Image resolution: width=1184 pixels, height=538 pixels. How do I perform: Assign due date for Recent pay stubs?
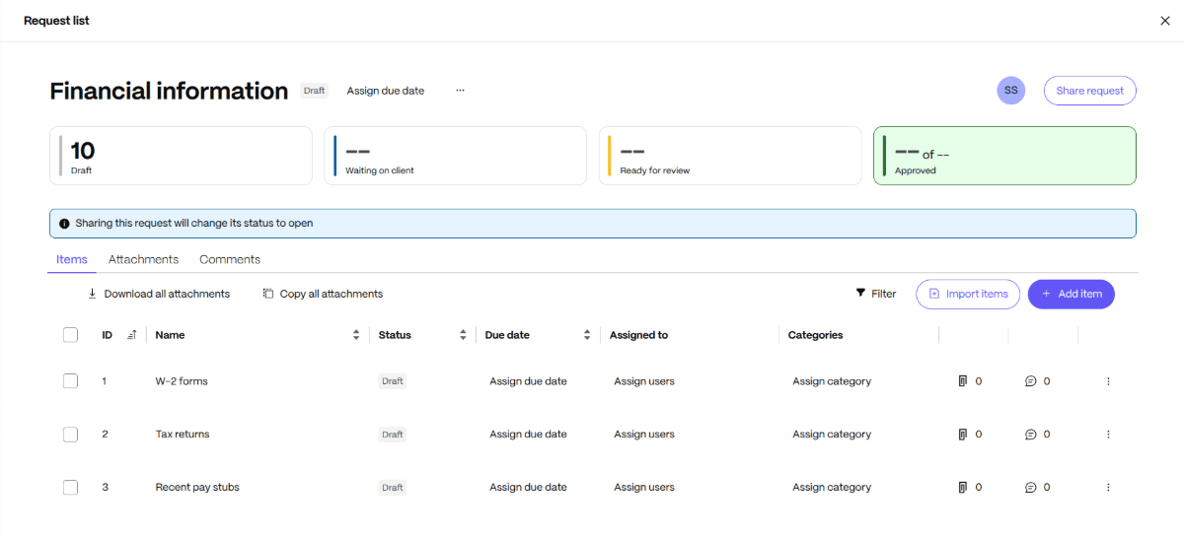click(528, 488)
